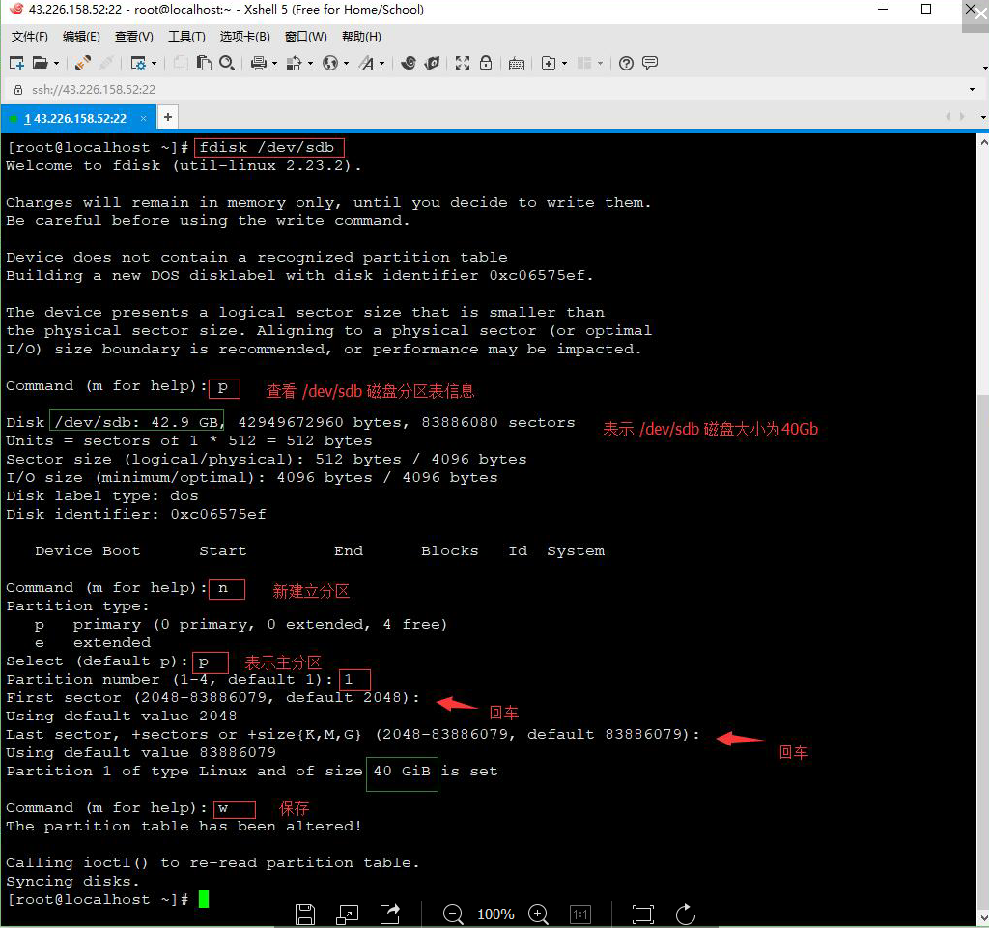Expand the new tab group dropdown arrow
The height and width of the screenshot is (928, 989).
pyautogui.click(x=564, y=63)
